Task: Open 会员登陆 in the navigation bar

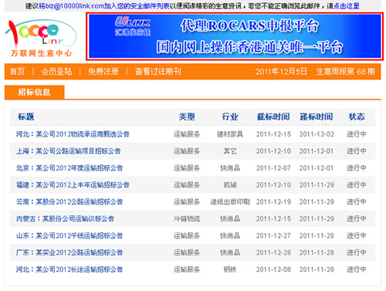Action: click(x=56, y=71)
